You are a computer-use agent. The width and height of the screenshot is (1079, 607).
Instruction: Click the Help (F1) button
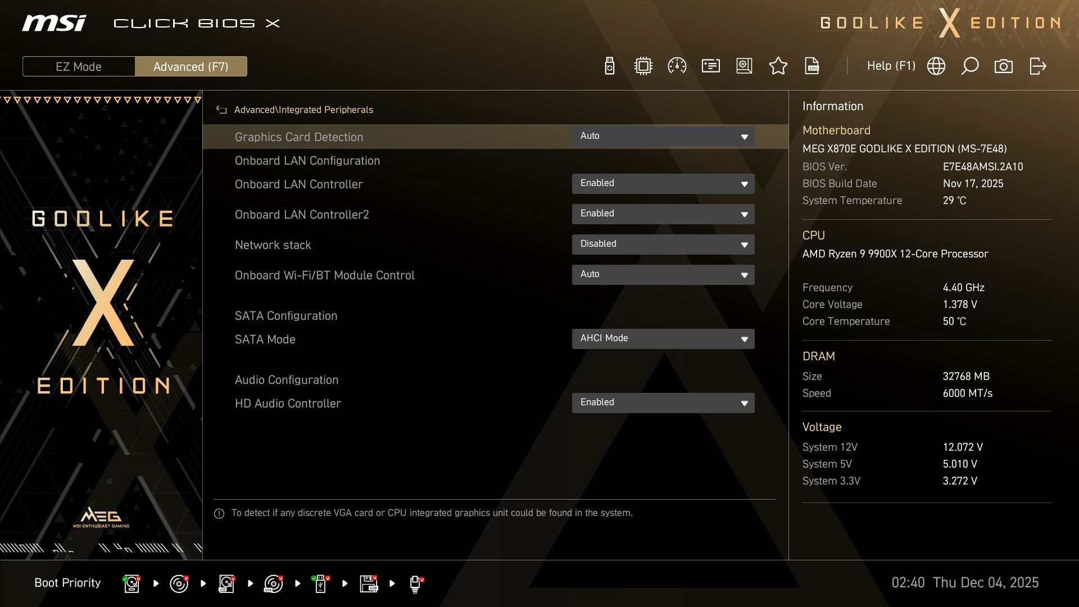tap(891, 66)
